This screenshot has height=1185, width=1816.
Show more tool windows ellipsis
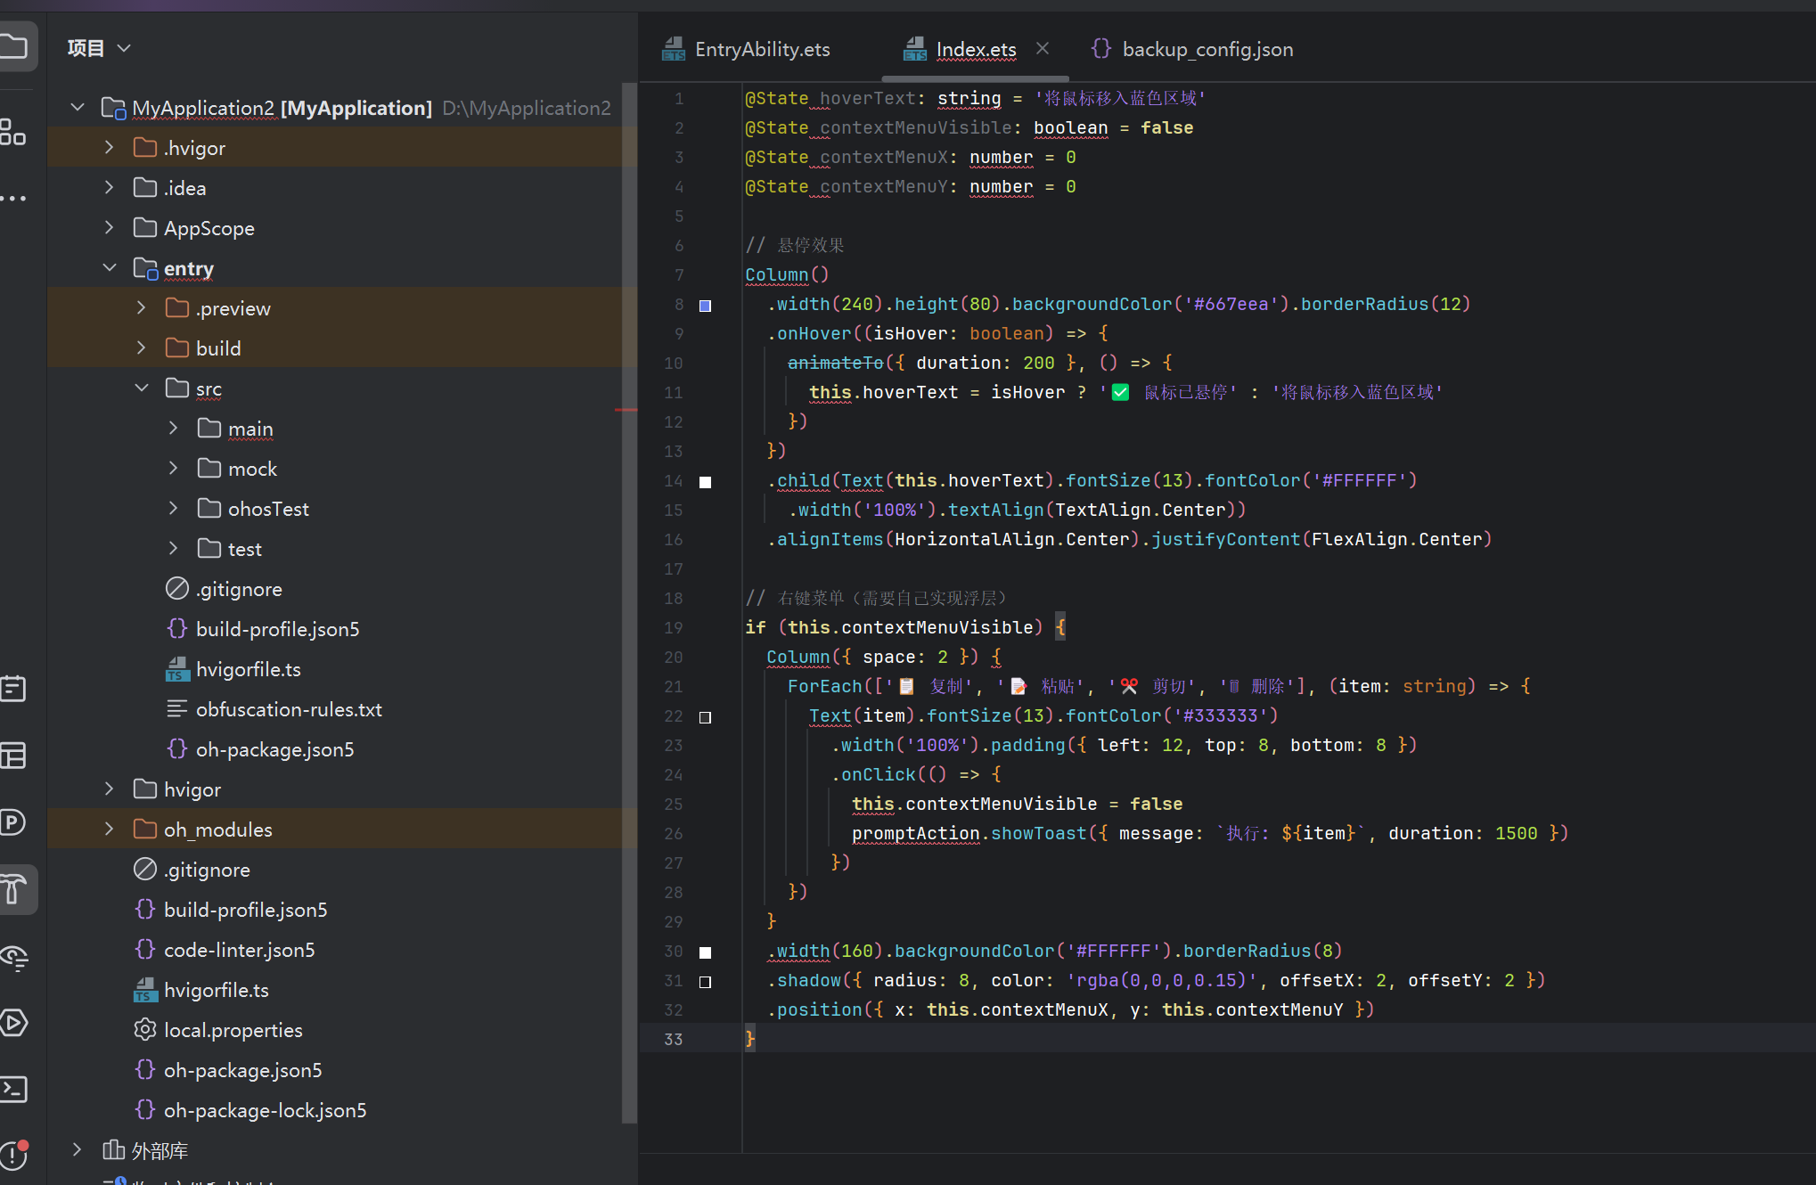[x=12, y=198]
